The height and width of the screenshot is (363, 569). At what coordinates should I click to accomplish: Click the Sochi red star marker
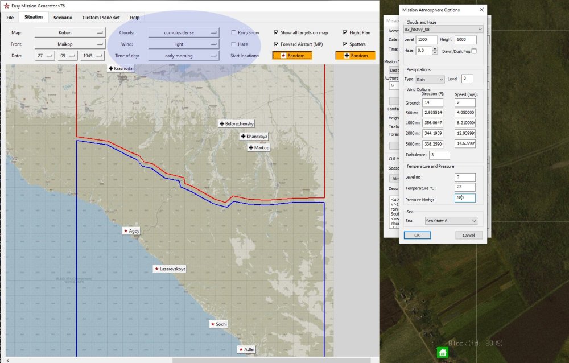coord(218,324)
